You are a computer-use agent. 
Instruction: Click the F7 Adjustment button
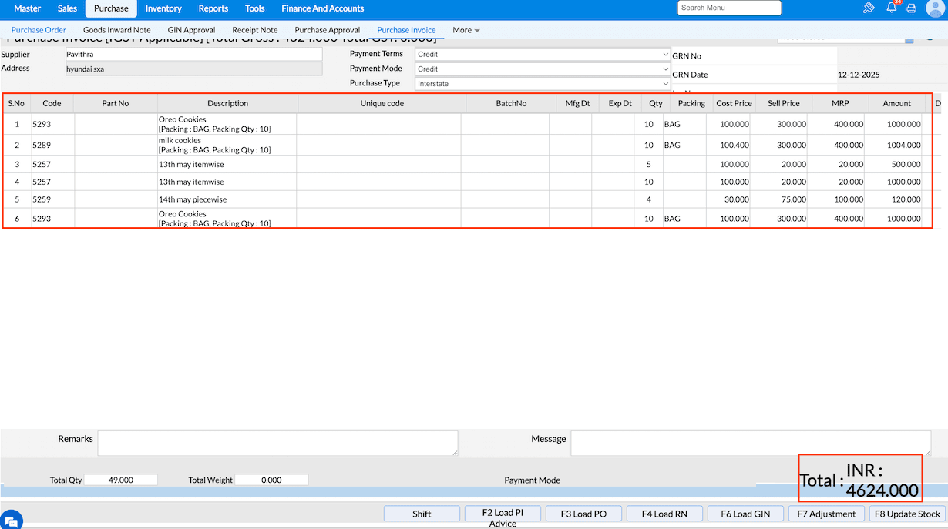point(826,514)
